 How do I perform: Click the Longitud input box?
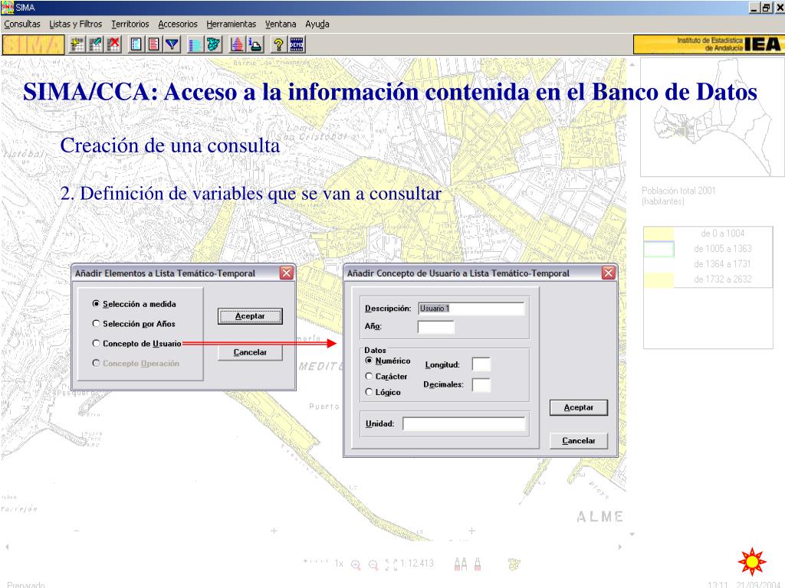coord(481,364)
